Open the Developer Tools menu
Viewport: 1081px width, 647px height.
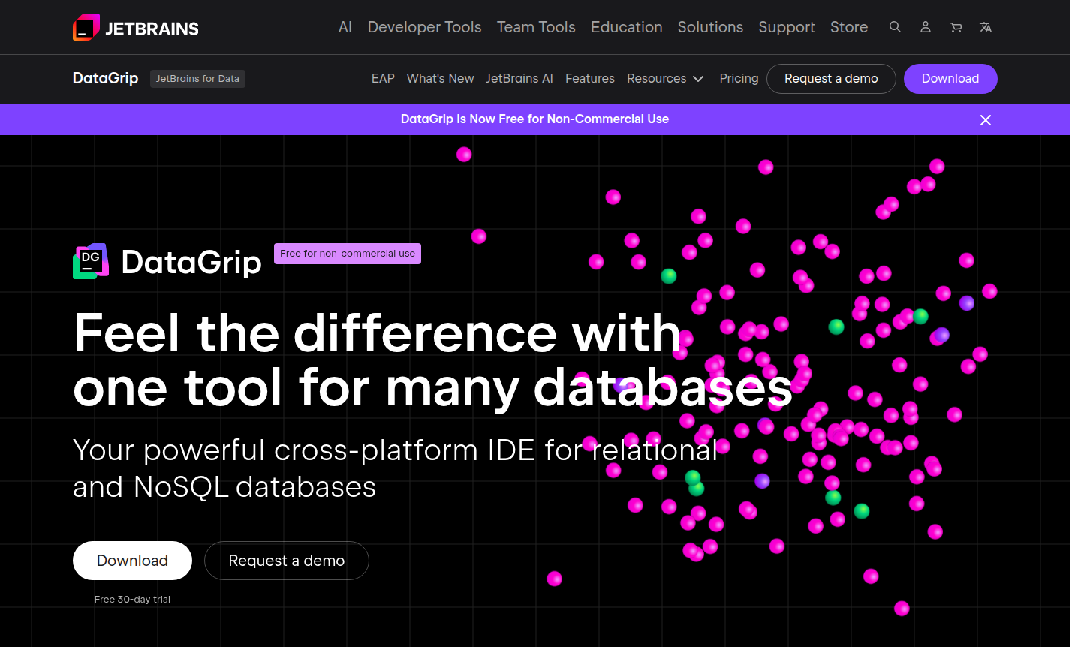[424, 27]
